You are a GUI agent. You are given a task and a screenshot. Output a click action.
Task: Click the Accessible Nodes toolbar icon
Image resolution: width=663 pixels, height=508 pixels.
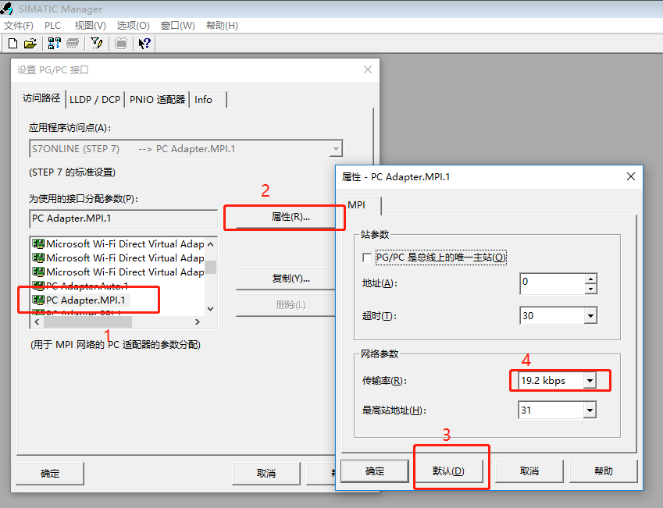click(54, 43)
